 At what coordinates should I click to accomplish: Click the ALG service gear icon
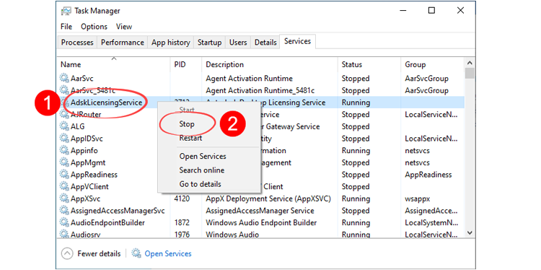[x=64, y=126]
